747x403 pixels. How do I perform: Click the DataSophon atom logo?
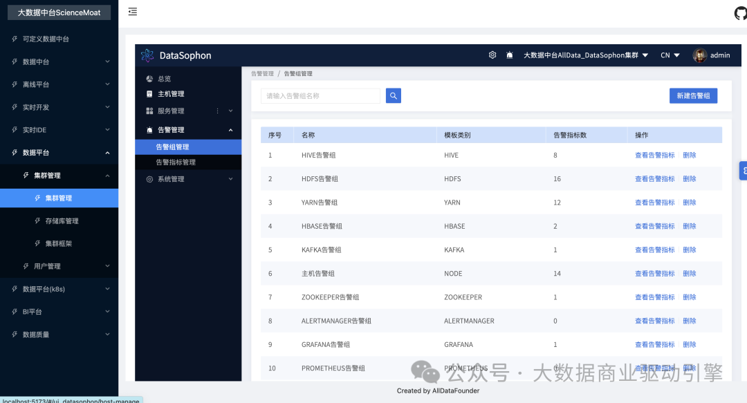click(x=147, y=55)
